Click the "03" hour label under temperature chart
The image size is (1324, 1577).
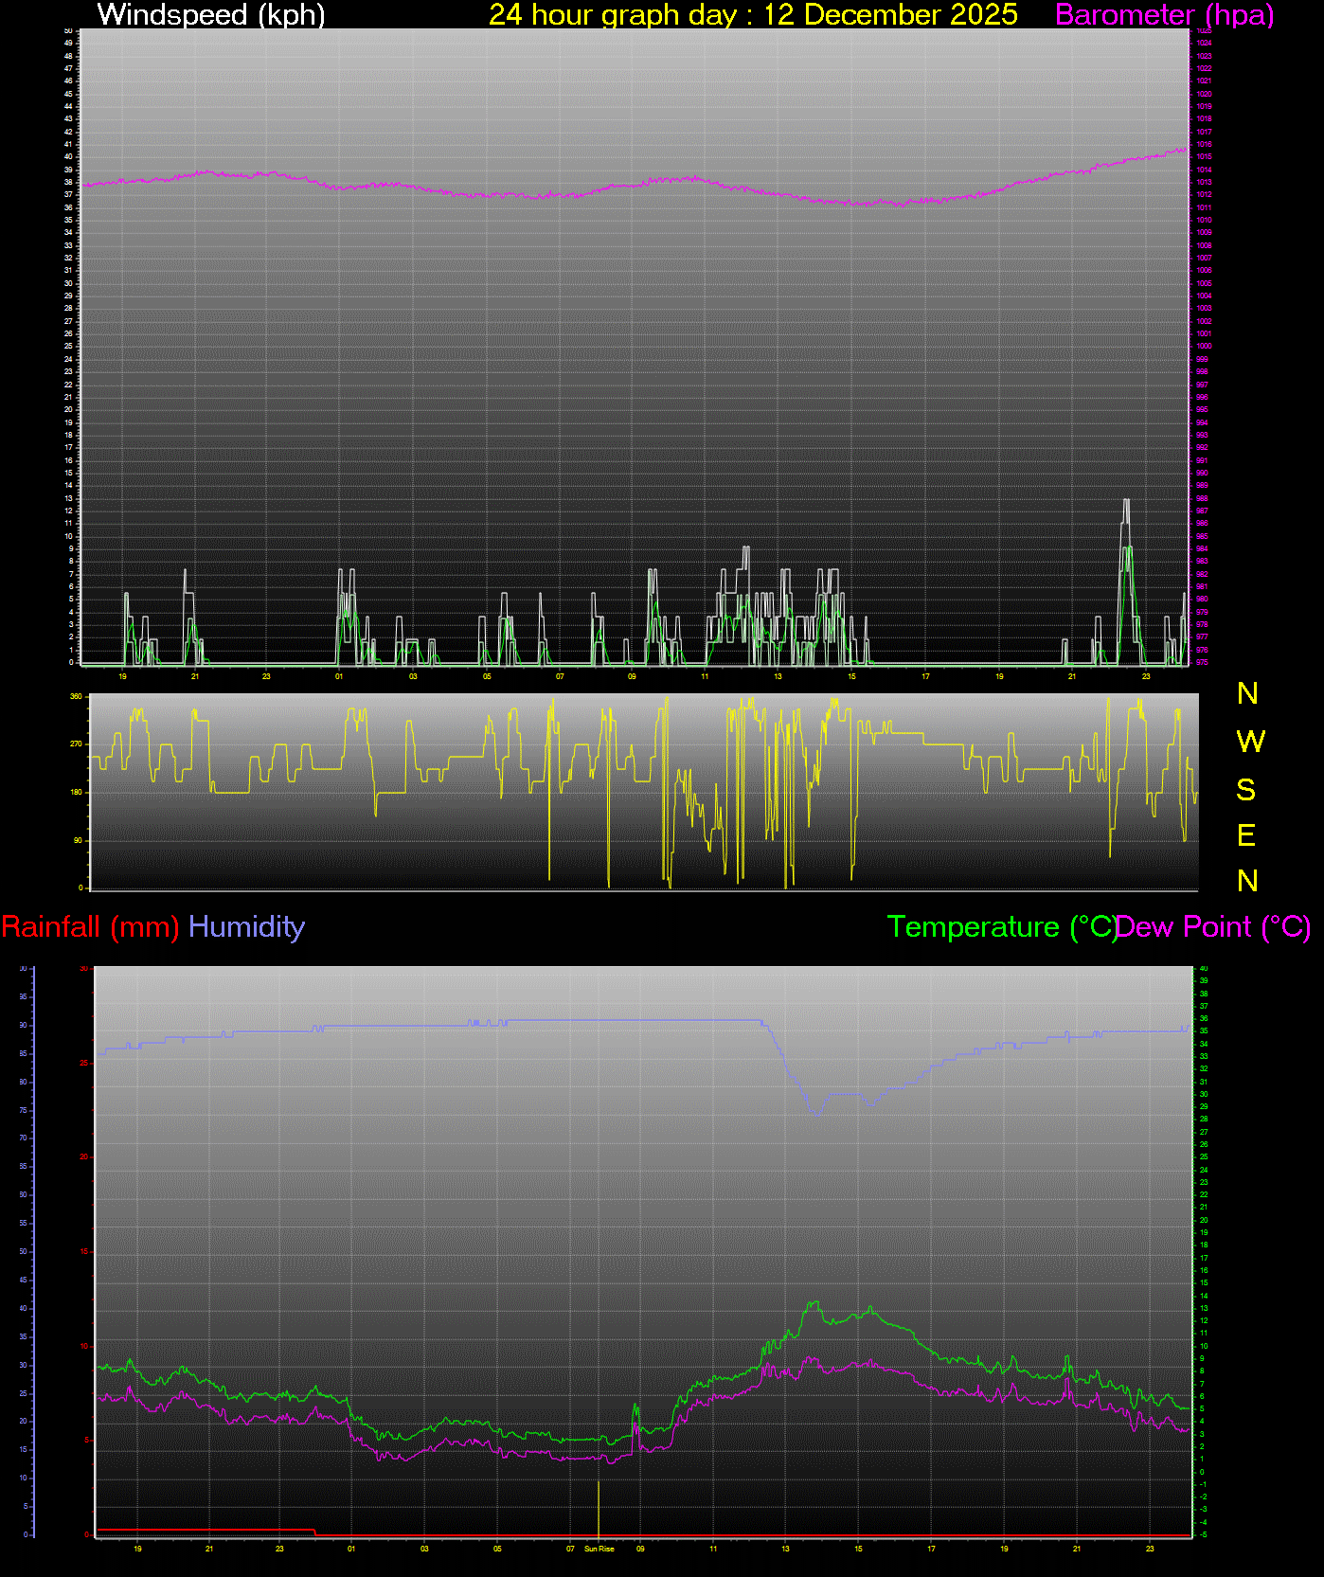coord(424,1549)
